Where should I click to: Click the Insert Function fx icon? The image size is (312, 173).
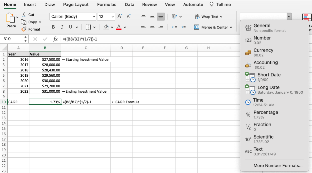coord(55,39)
